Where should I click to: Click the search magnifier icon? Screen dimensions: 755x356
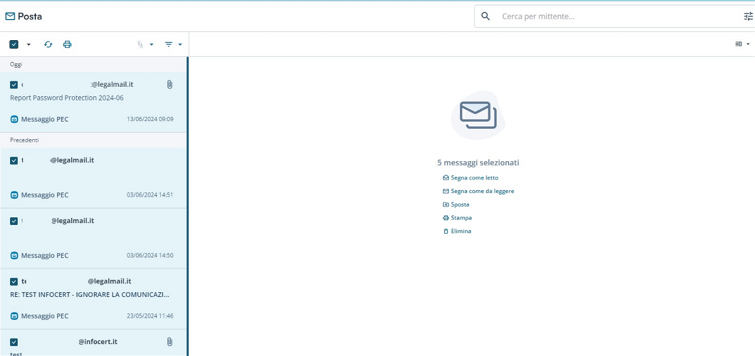click(x=485, y=17)
